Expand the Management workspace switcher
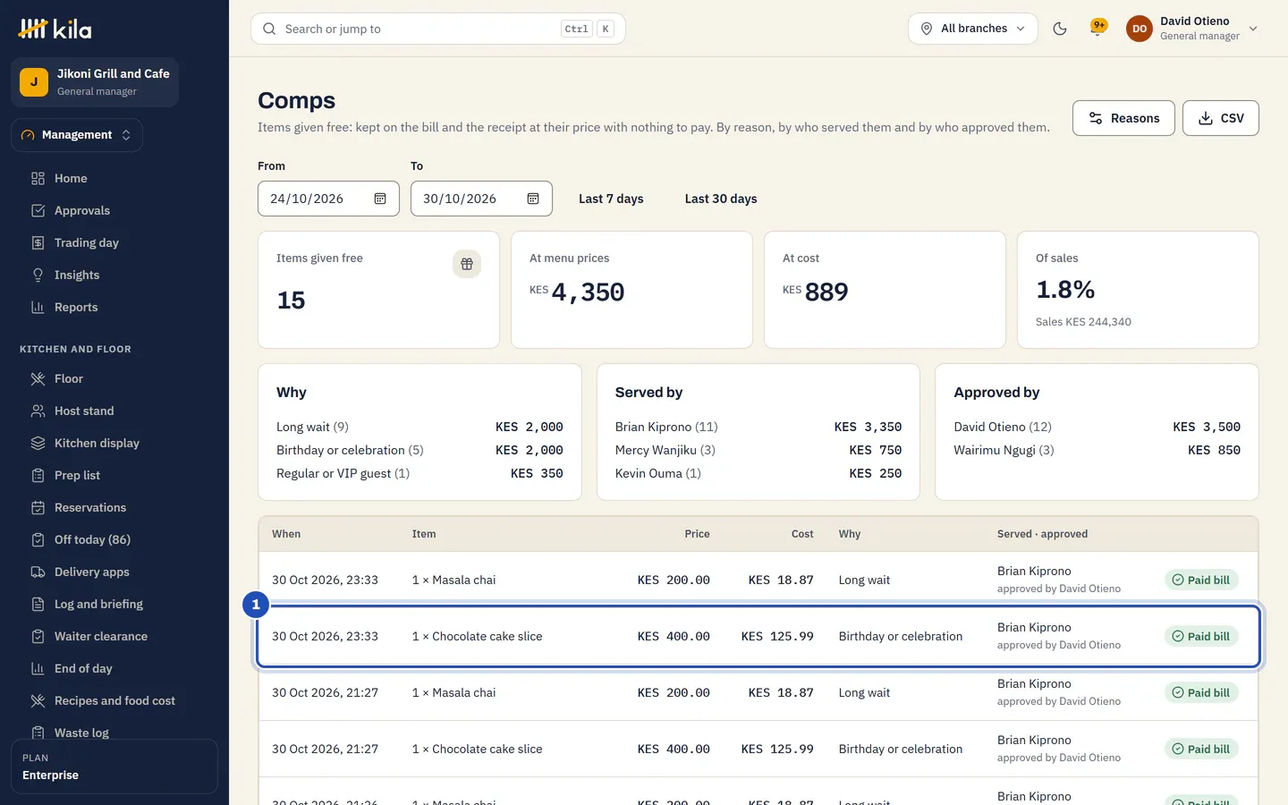Screen dimensions: 1288x805 [x=77, y=135]
